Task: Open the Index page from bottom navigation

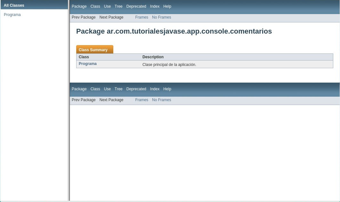Action: [155, 89]
